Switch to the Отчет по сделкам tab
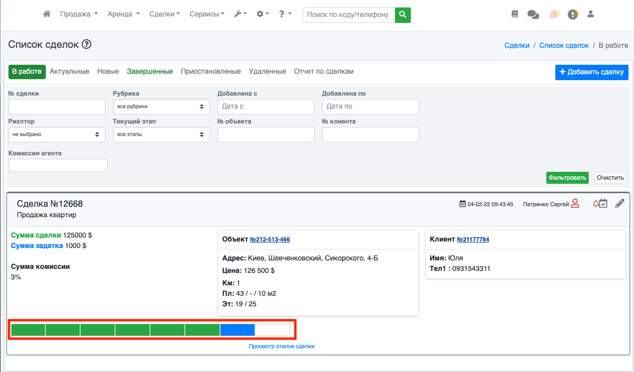634x372 pixels. point(324,72)
